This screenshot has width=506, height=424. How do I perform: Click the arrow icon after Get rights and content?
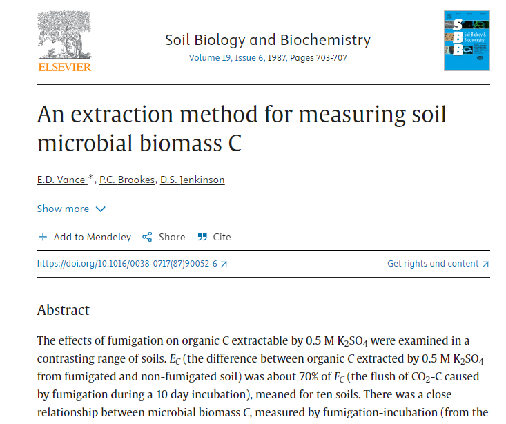point(485,264)
